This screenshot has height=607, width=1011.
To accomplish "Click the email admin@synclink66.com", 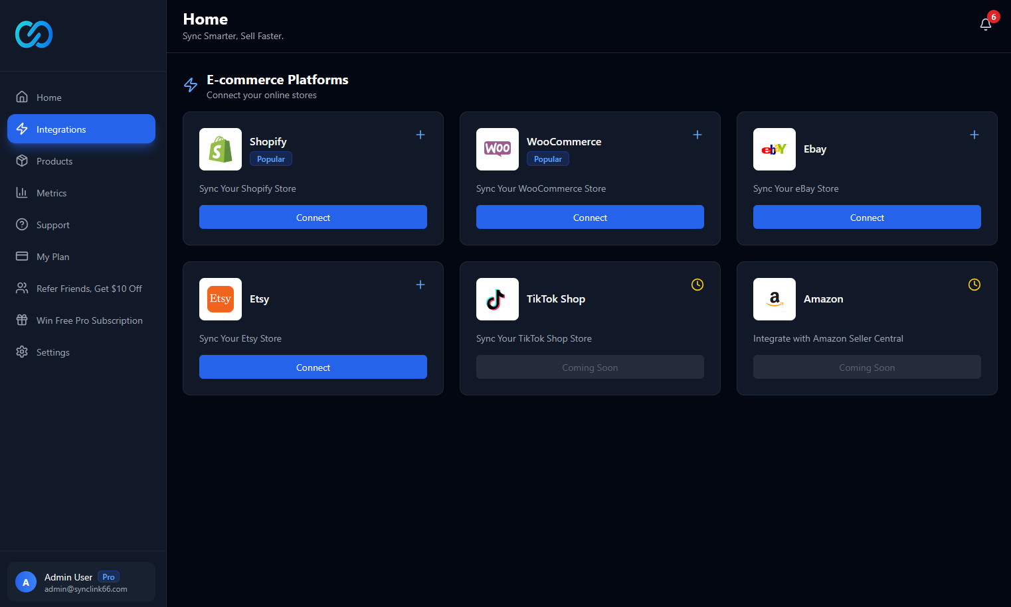I will [86, 589].
